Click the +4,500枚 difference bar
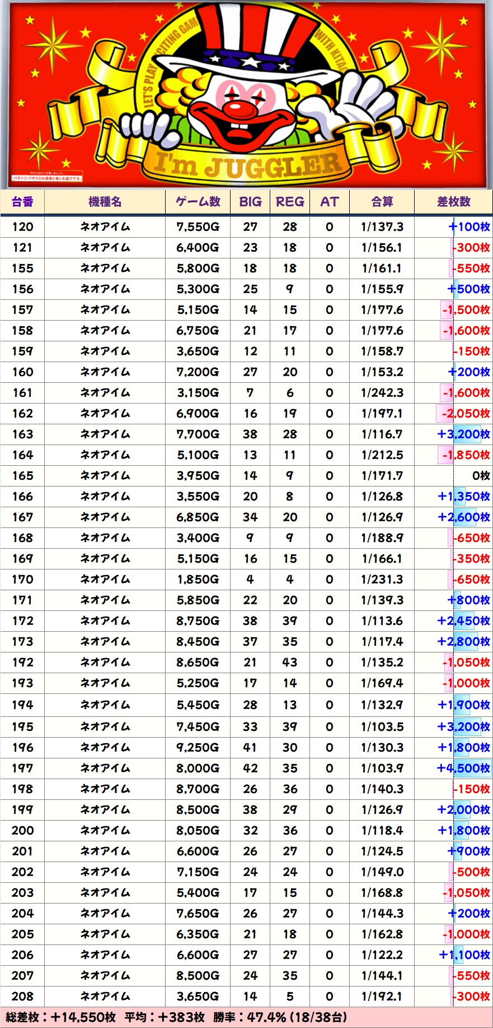The image size is (493, 1028). 463,768
